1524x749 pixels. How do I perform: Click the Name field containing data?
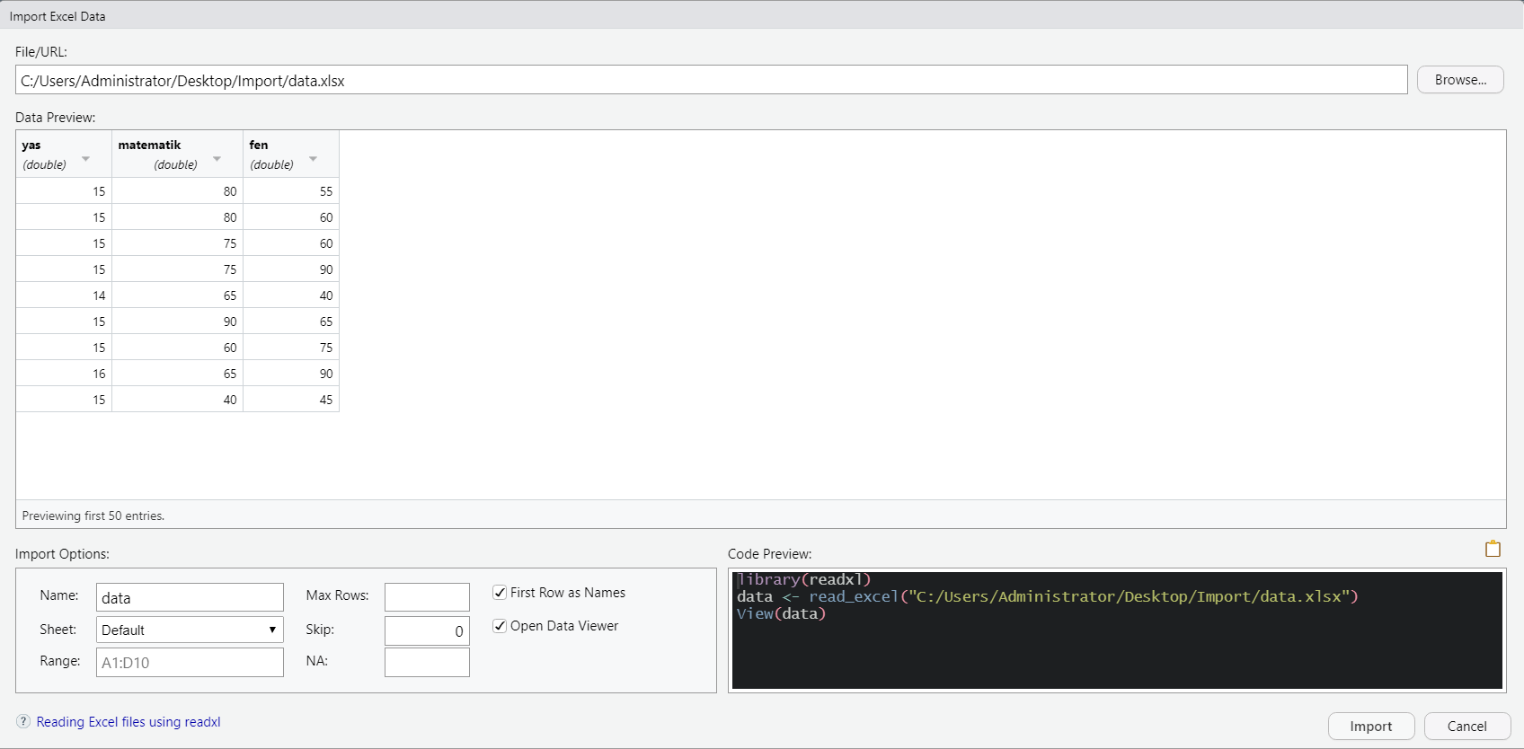[x=190, y=597]
